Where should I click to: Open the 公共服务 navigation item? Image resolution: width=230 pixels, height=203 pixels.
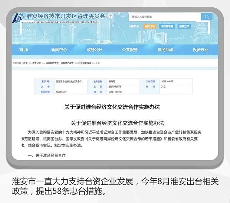[130, 50]
